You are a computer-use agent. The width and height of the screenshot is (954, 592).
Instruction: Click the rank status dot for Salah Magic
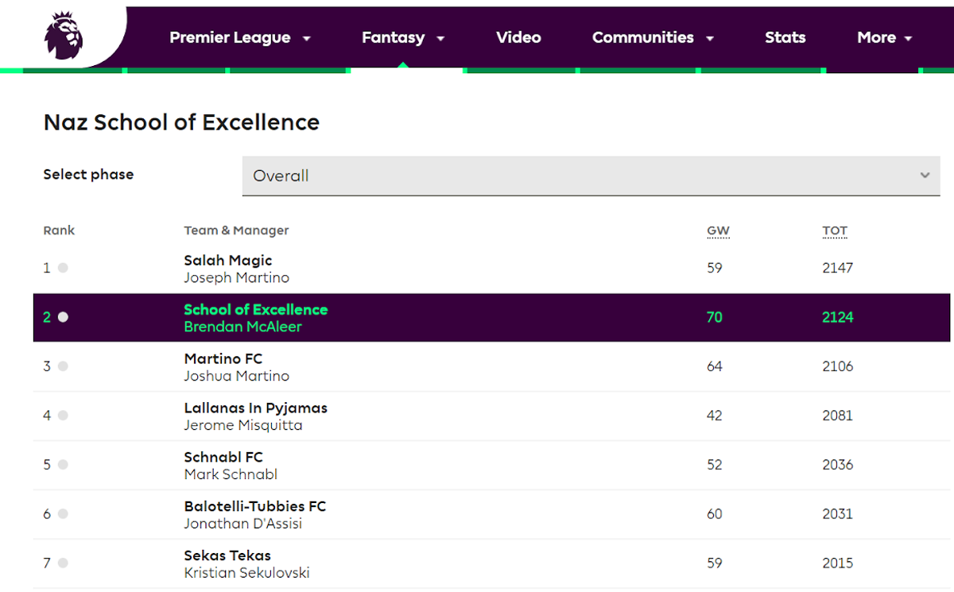[63, 268]
